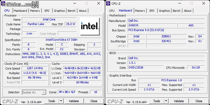Close left CPU-Z window via title bar X
The height and width of the screenshot is (105, 210).
(x=99, y=3)
